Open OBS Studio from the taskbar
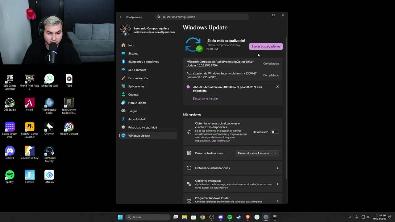The width and height of the screenshot is (395, 222). coord(212,217)
